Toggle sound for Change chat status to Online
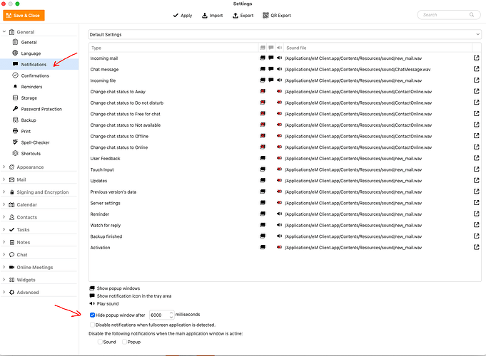486x356 pixels. pos(279,147)
